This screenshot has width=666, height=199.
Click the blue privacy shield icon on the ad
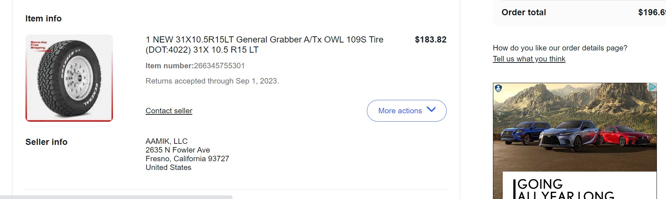coord(498,88)
